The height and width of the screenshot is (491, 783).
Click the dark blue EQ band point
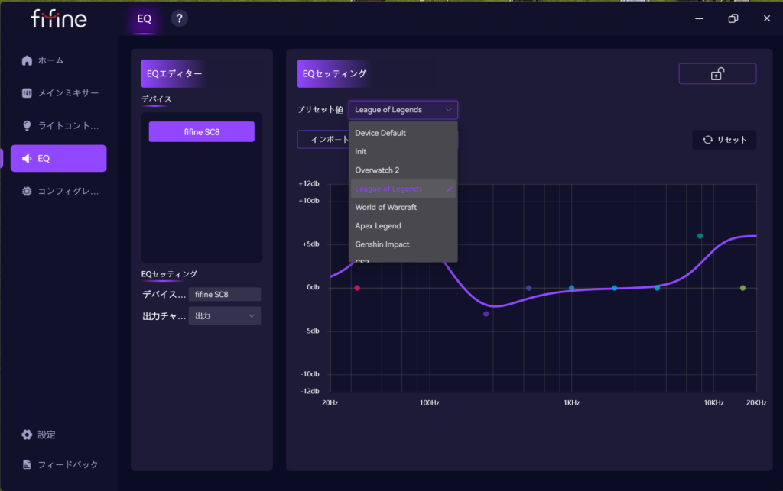tap(529, 288)
